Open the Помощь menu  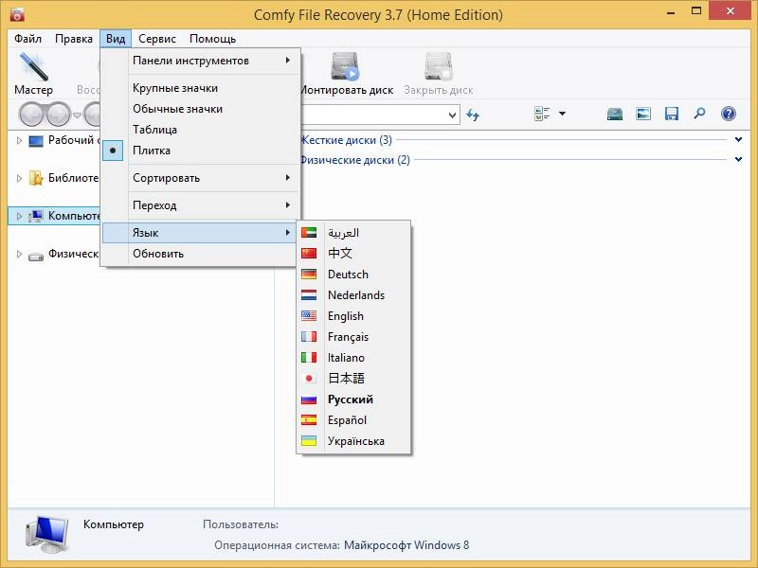click(x=212, y=39)
